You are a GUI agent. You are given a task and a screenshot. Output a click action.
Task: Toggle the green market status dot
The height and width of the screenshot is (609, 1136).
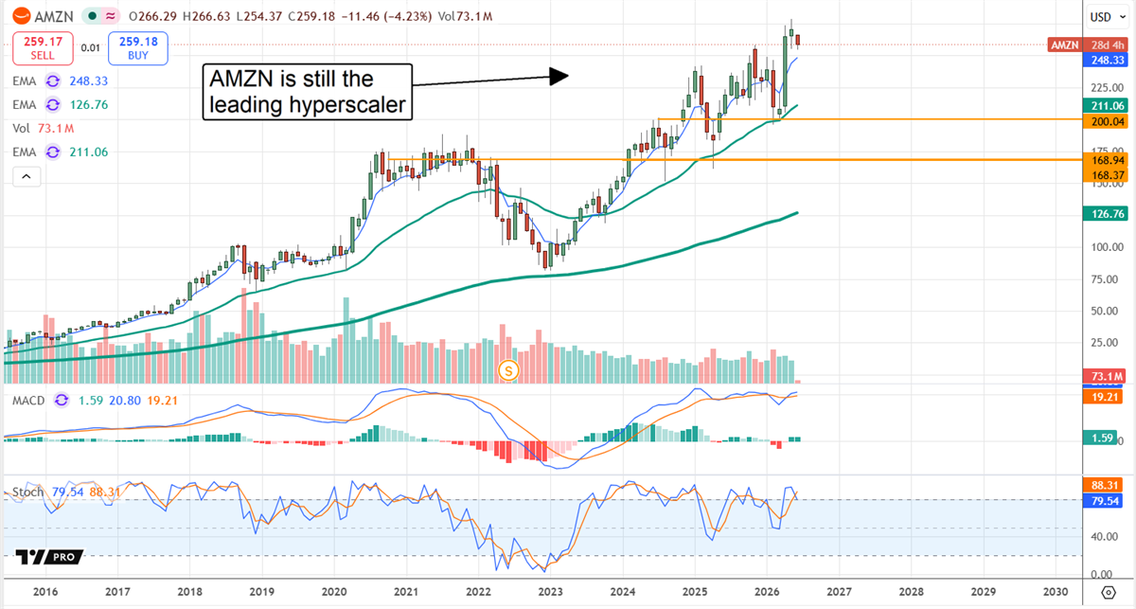pos(90,16)
